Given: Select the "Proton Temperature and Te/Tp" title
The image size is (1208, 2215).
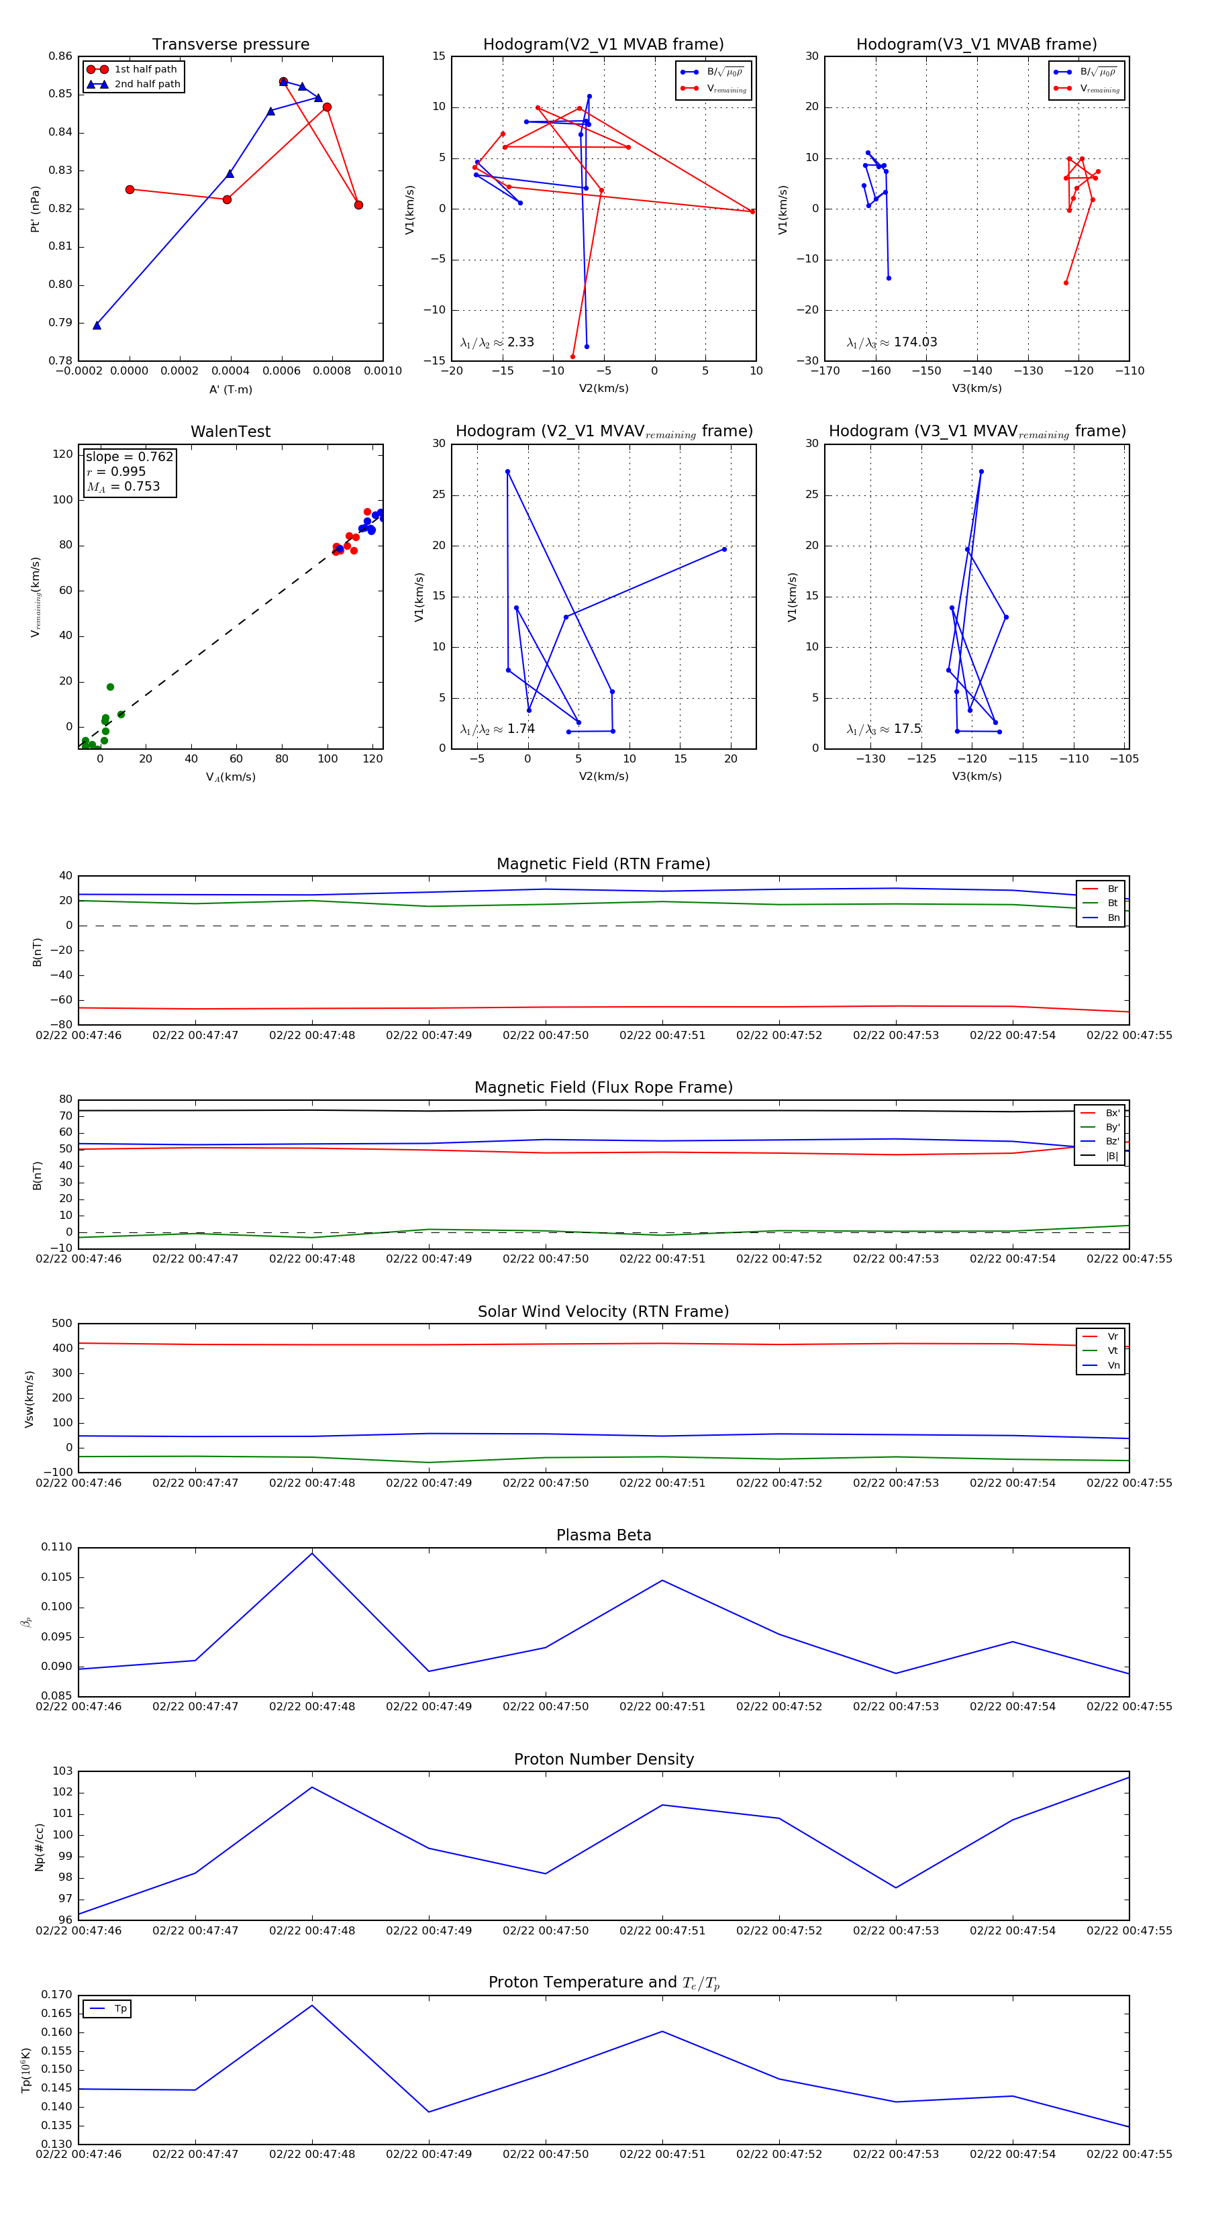Looking at the screenshot, I should [x=603, y=1983].
